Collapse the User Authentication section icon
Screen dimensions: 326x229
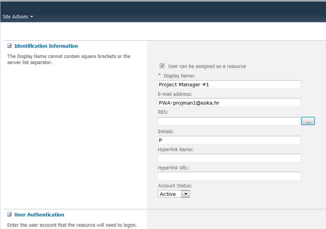pos(10,214)
